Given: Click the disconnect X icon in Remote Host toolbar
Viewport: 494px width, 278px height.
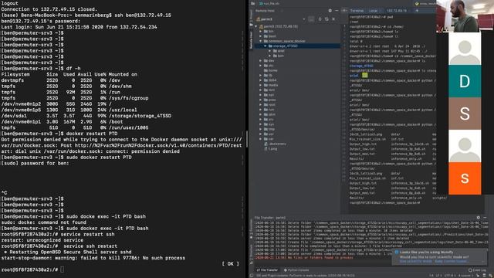Looking at the screenshot, I should (x=333, y=19).
